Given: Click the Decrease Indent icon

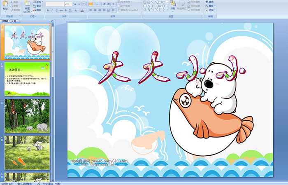Looking at the screenshot, I should pyautogui.click(x=104, y=4).
